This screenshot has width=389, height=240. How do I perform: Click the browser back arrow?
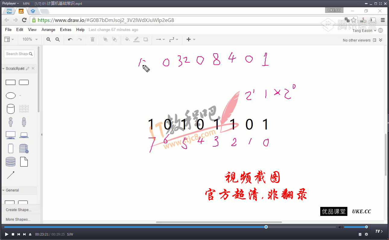click(x=7, y=20)
